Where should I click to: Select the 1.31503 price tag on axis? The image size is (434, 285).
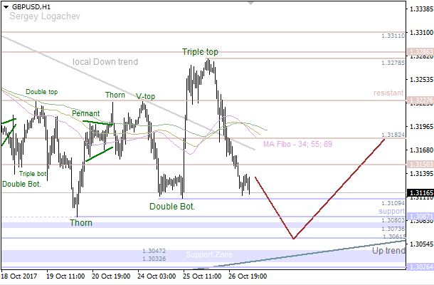pyautogui.click(x=419, y=165)
